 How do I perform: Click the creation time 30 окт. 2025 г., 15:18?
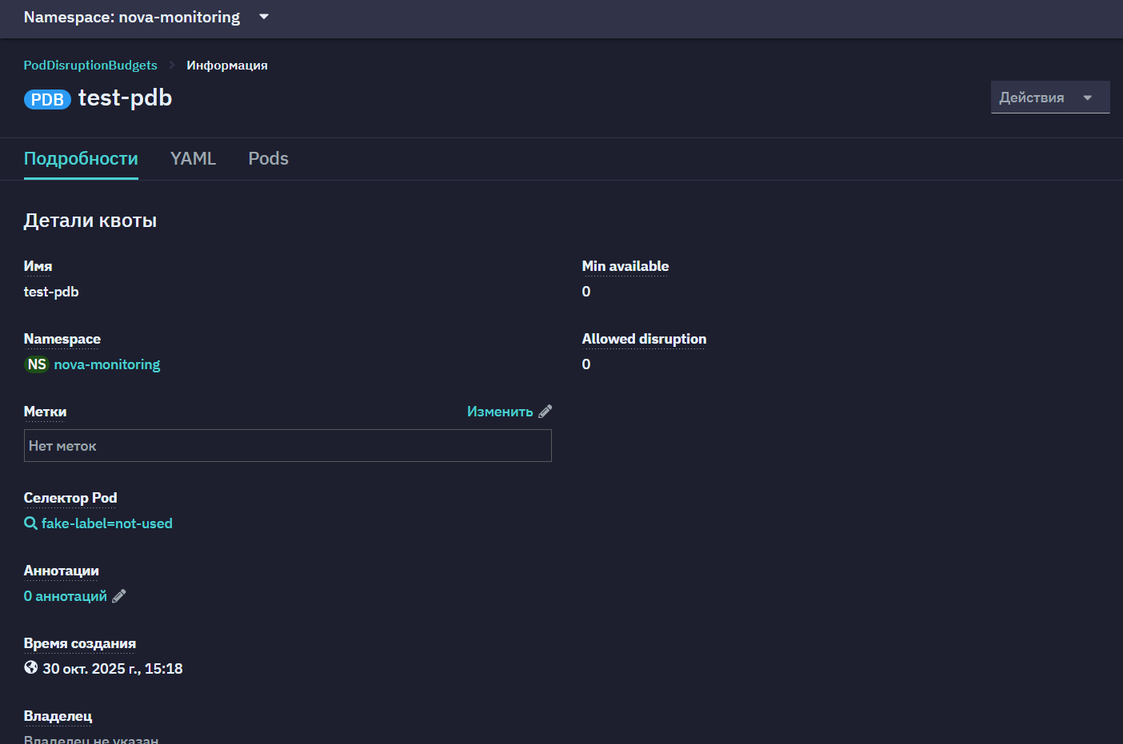coord(113,669)
